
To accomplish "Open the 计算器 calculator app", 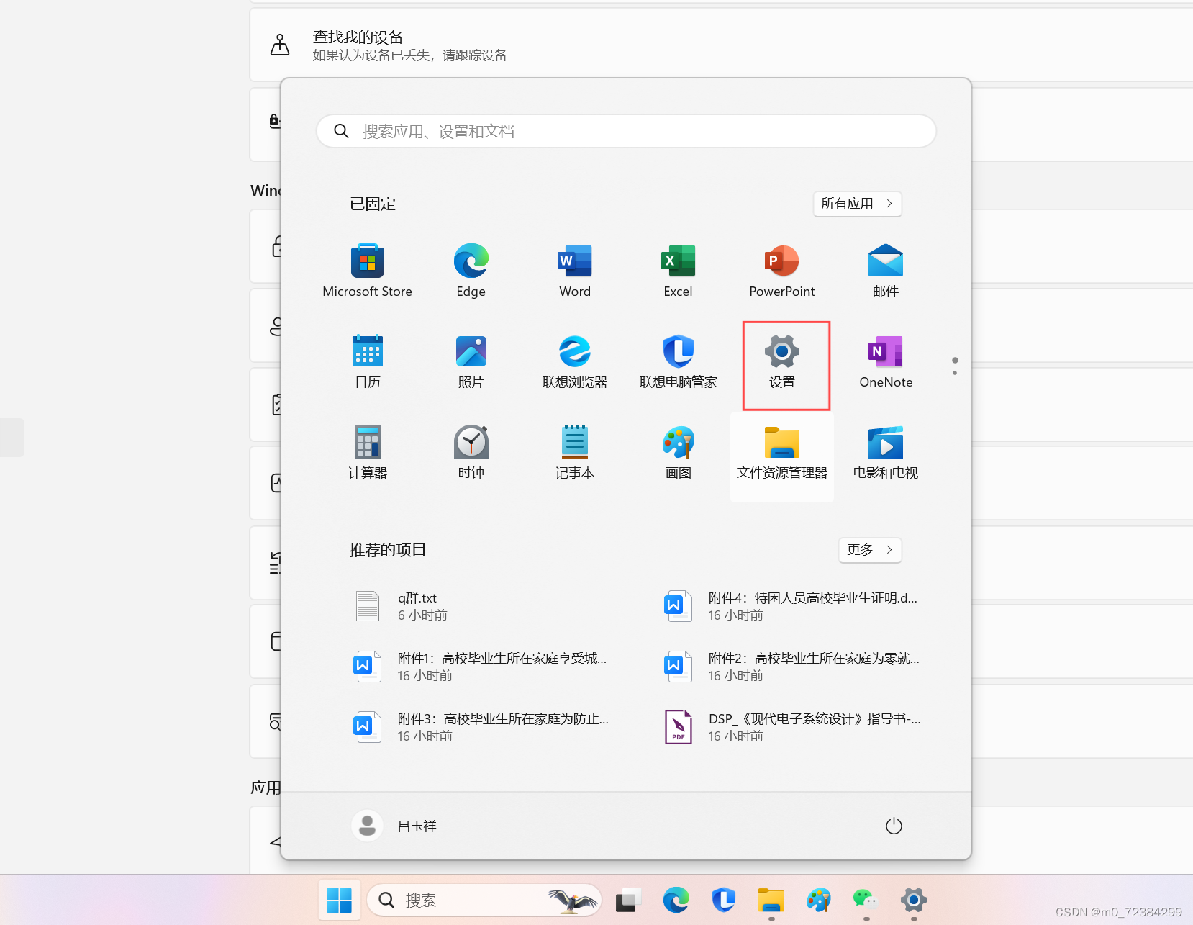I will [367, 453].
